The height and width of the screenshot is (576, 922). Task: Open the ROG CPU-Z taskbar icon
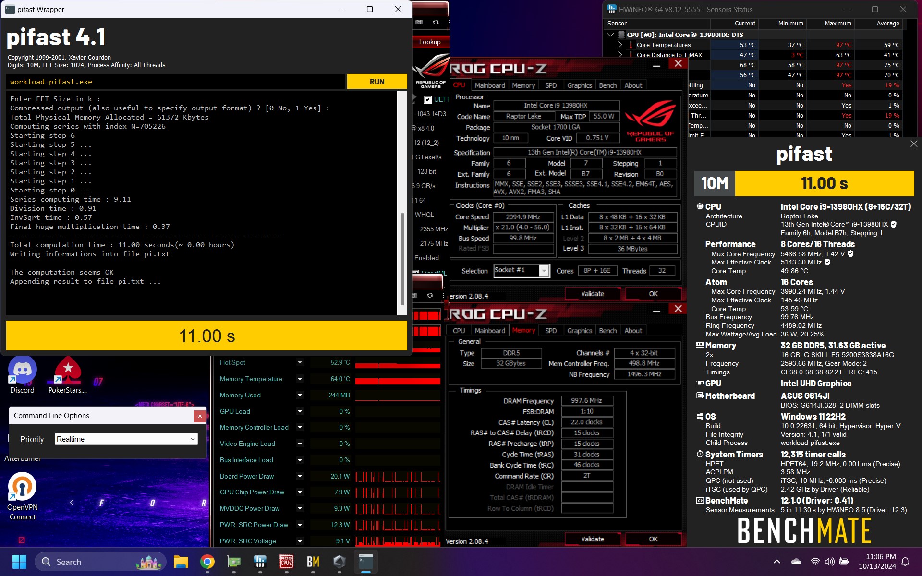pyautogui.click(x=287, y=562)
